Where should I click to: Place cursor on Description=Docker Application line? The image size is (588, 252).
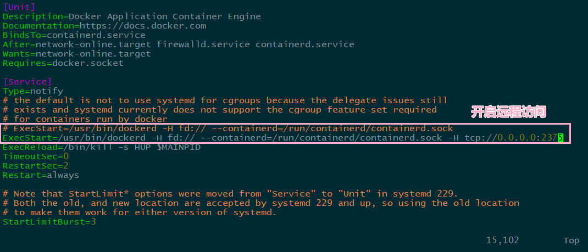coord(132,16)
